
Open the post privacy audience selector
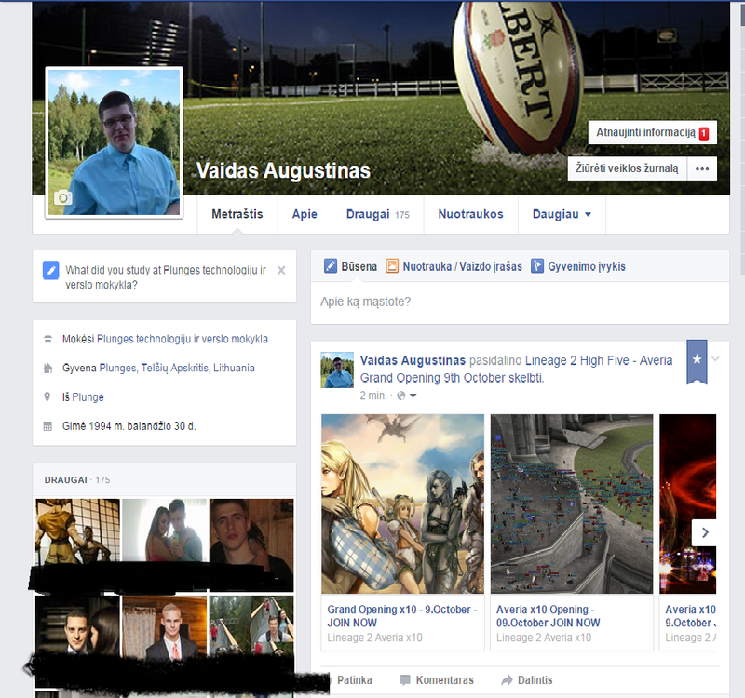[407, 396]
